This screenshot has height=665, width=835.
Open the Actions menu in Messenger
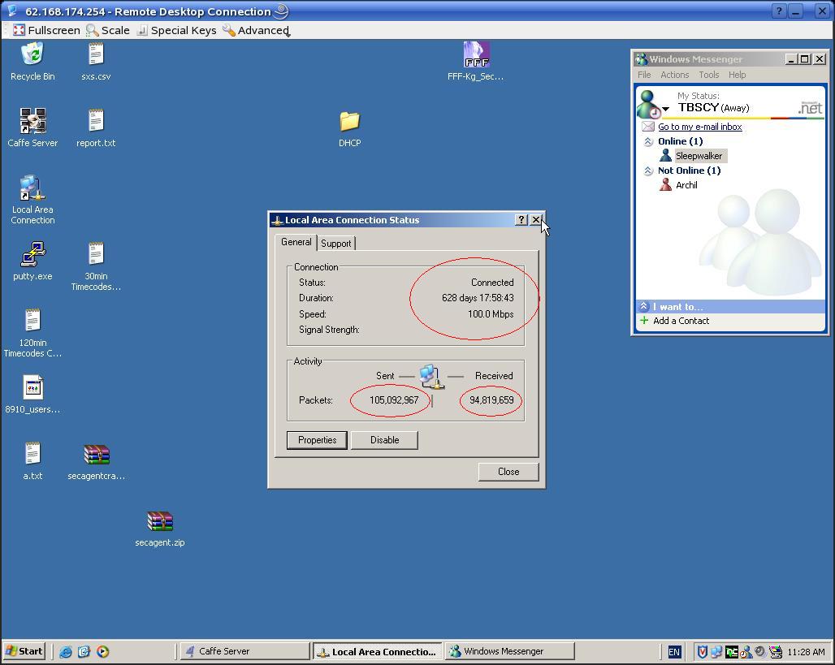coord(674,75)
